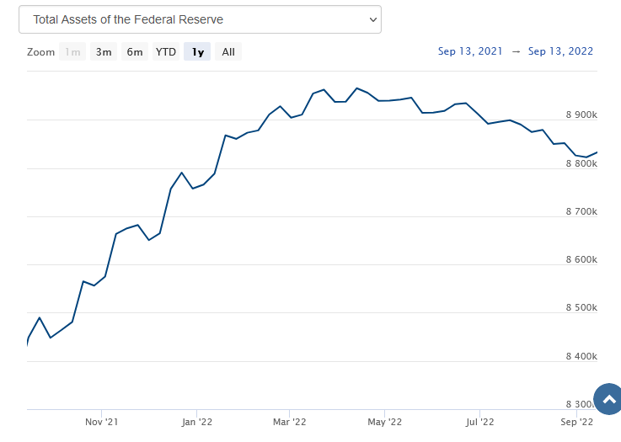Screen dimensions: 621x442
Task: Choose the 1y zoom option
Action: tap(197, 52)
